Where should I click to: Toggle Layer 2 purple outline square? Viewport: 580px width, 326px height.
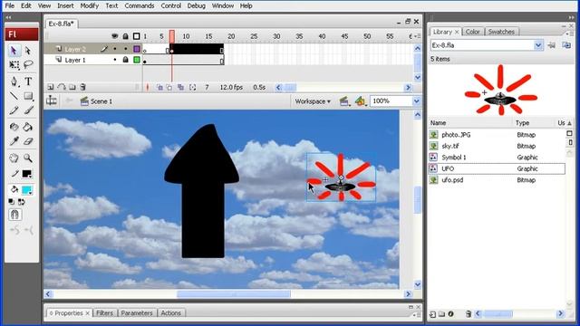(x=137, y=49)
